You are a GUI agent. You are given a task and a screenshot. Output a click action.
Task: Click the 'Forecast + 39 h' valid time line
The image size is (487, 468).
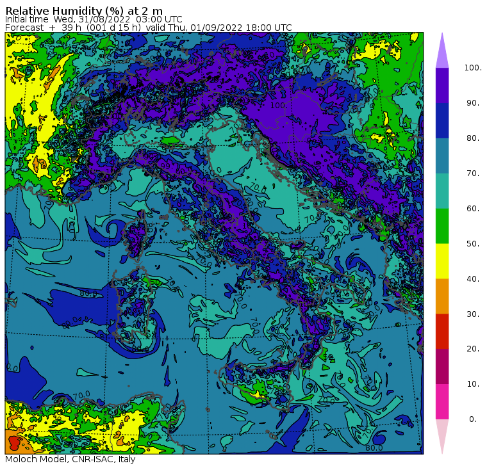click(149, 28)
